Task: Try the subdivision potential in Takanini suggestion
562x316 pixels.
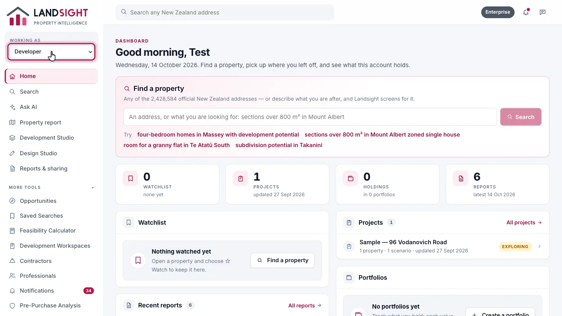Action: pyautogui.click(x=279, y=145)
